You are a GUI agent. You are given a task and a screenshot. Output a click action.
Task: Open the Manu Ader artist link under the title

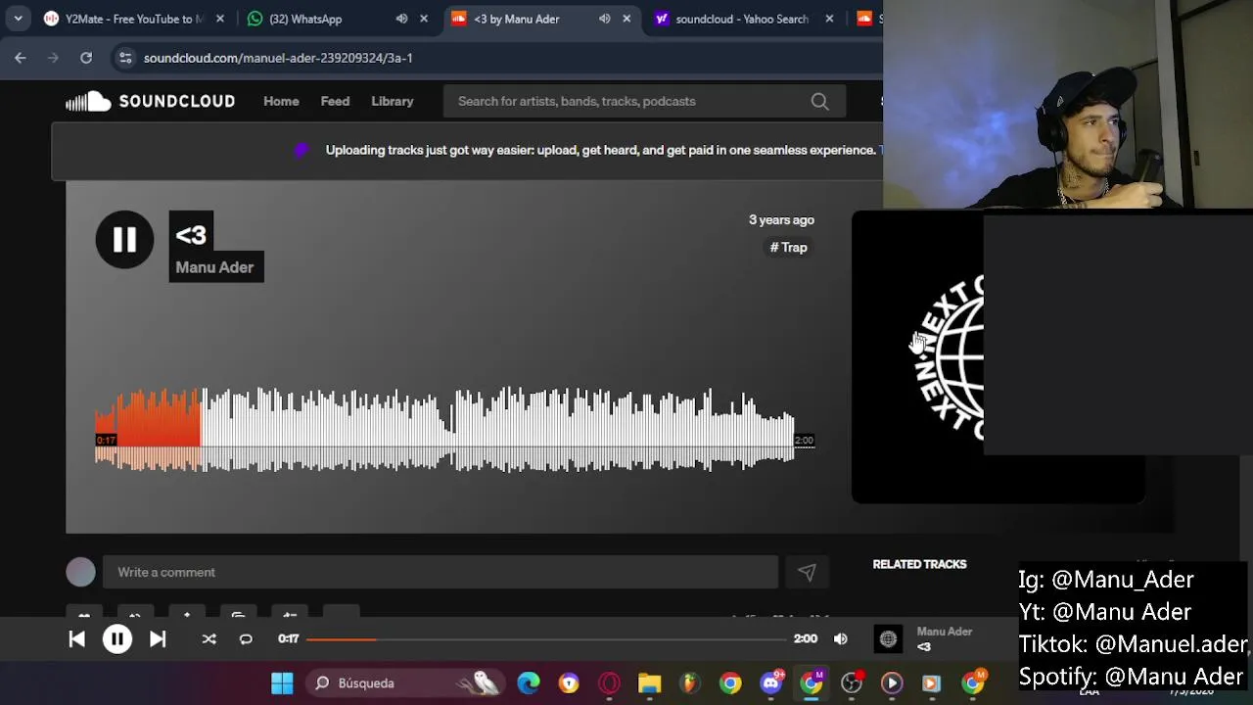214,267
